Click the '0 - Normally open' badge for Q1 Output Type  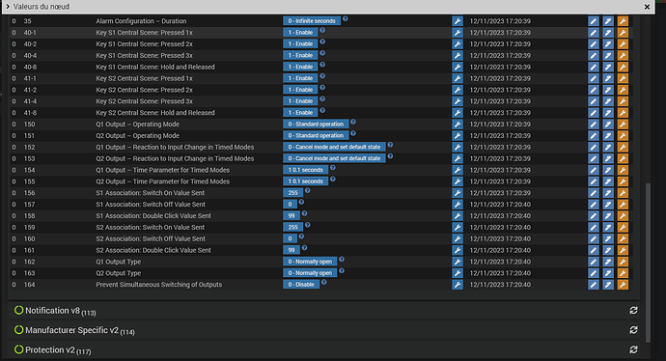pos(310,262)
